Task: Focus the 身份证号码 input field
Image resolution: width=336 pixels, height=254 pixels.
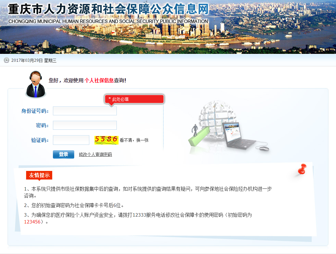Action: (x=85, y=111)
